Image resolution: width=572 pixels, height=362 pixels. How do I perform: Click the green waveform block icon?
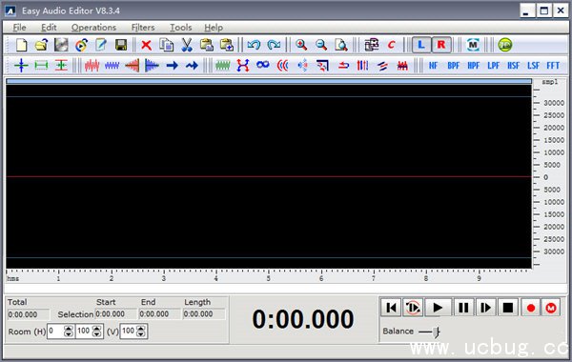(x=222, y=66)
